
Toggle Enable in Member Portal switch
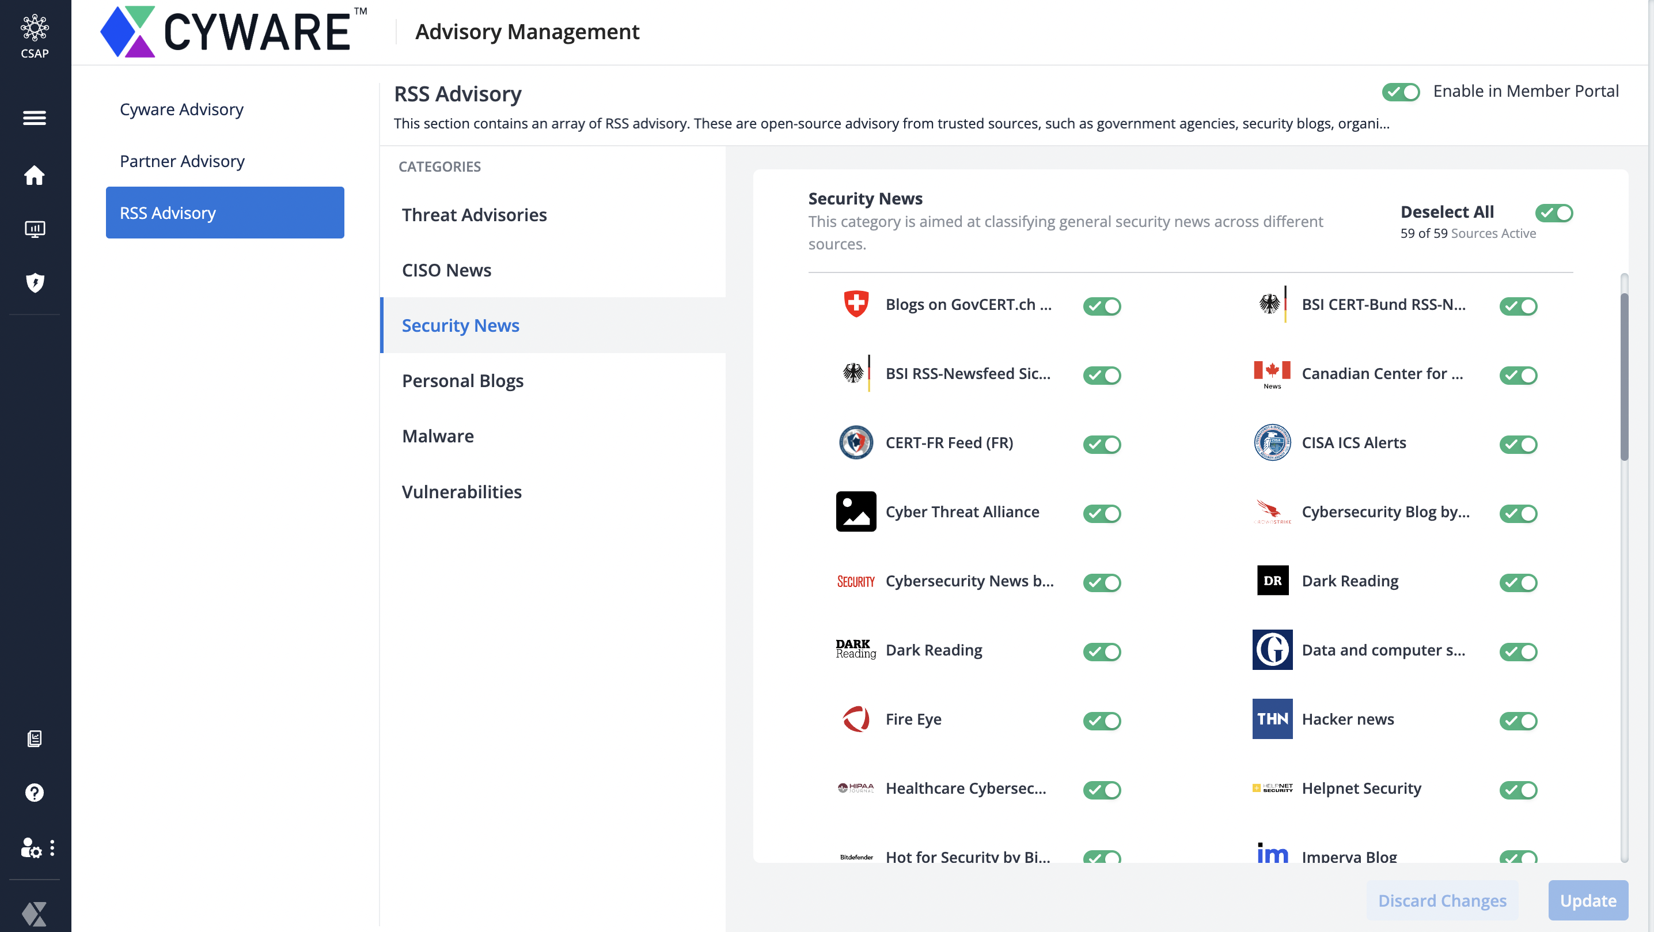point(1401,92)
